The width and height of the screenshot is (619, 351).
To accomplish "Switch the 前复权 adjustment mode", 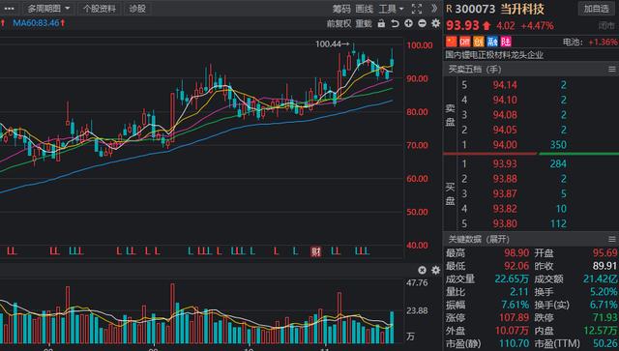I will click(339, 23).
